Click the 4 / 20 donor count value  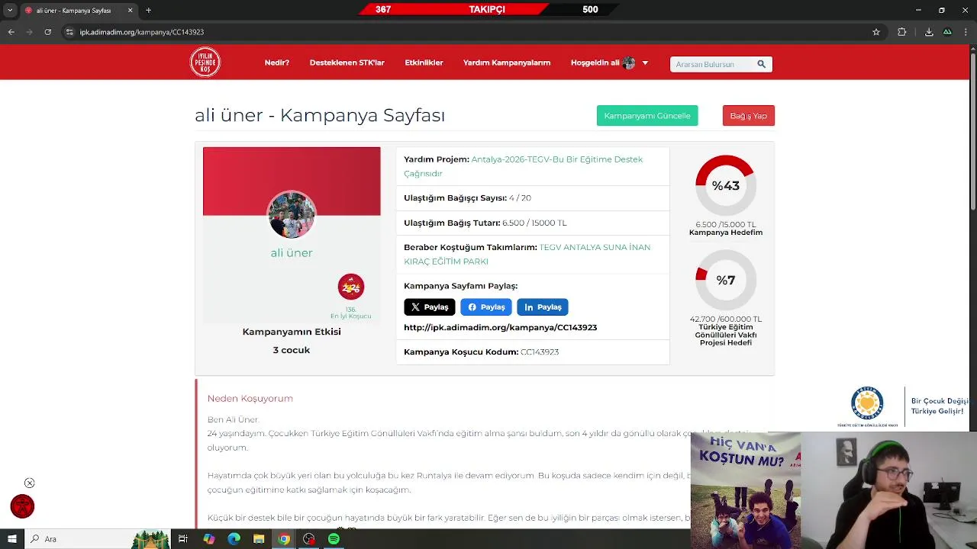520,197
